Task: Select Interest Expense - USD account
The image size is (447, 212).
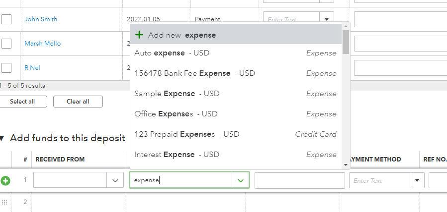Action: [x=236, y=155]
